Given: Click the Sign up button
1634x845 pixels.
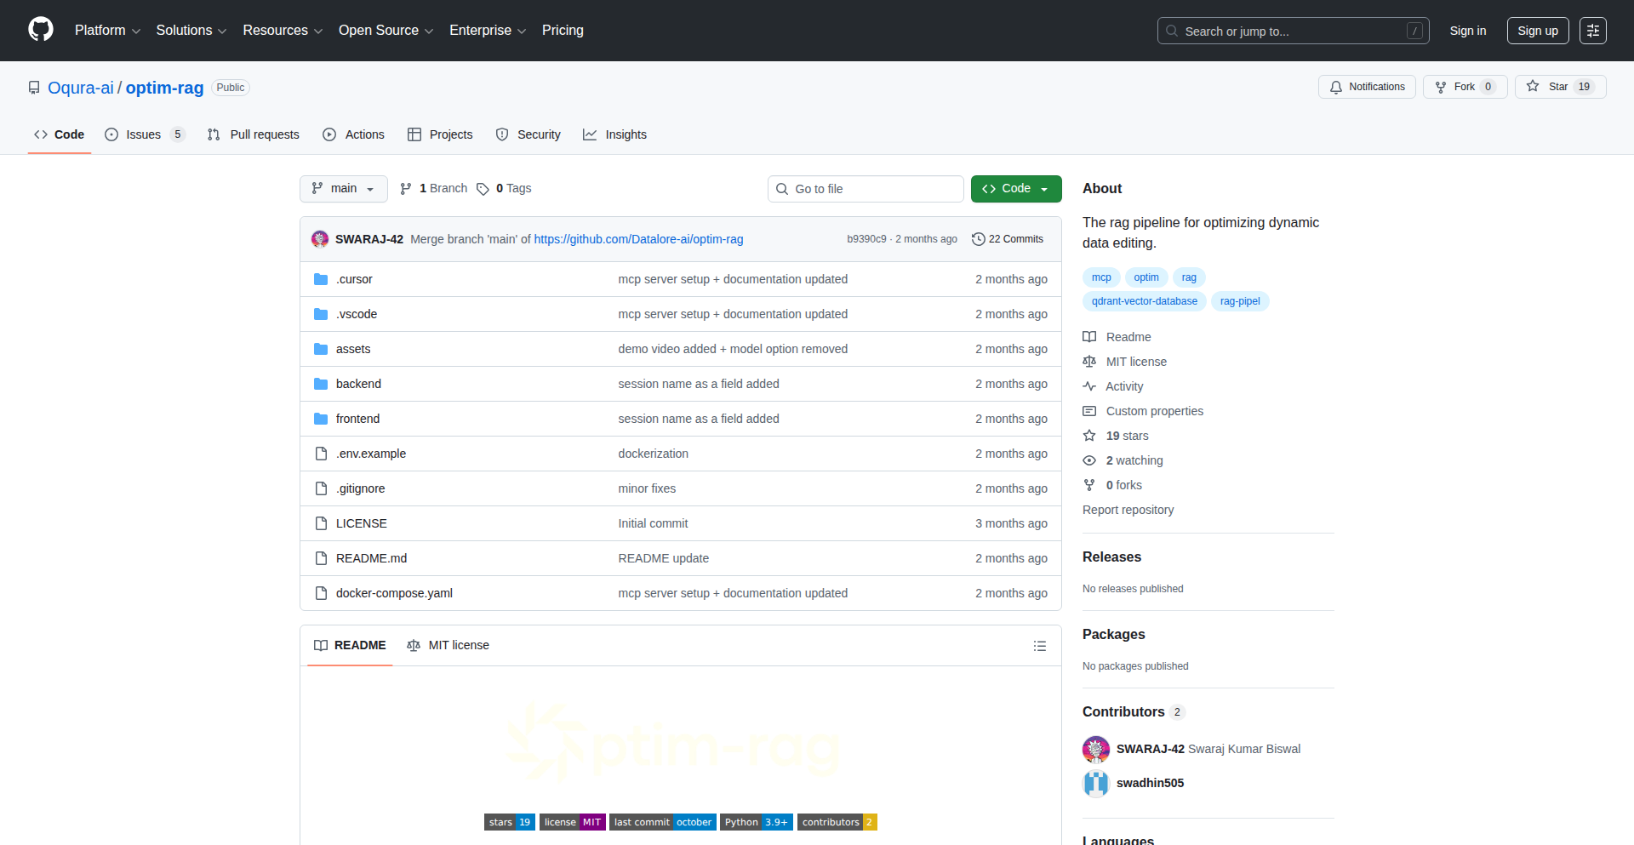Looking at the screenshot, I should [1537, 31].
